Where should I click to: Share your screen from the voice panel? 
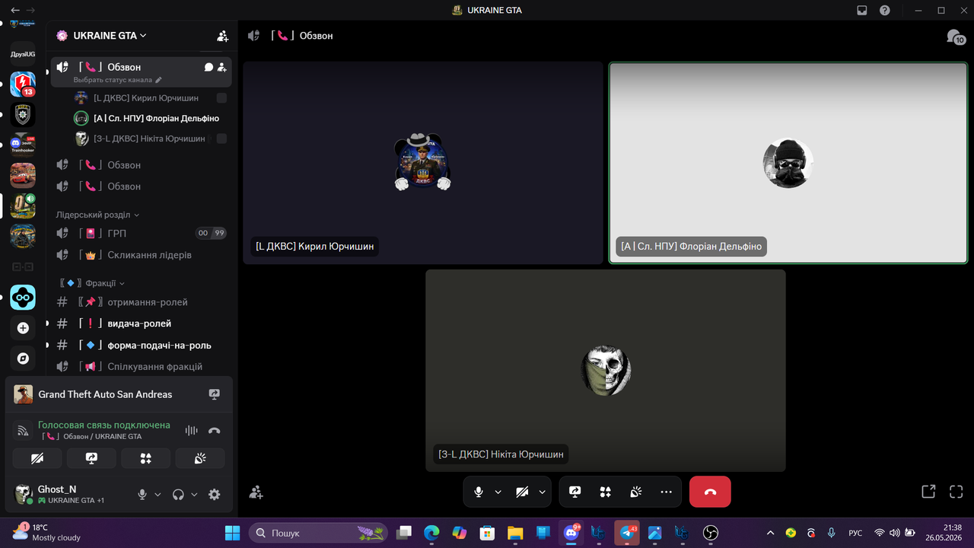(91, 458)
